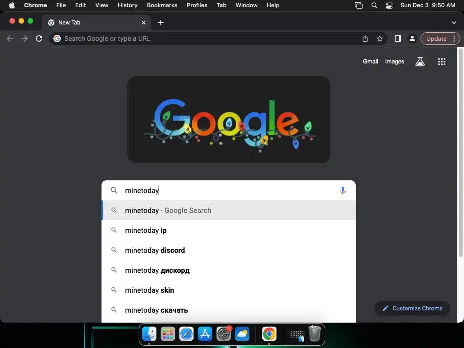Launch Safari from the Dock
The width and height of the screenshot is (464, 348).
pos(186,334)
